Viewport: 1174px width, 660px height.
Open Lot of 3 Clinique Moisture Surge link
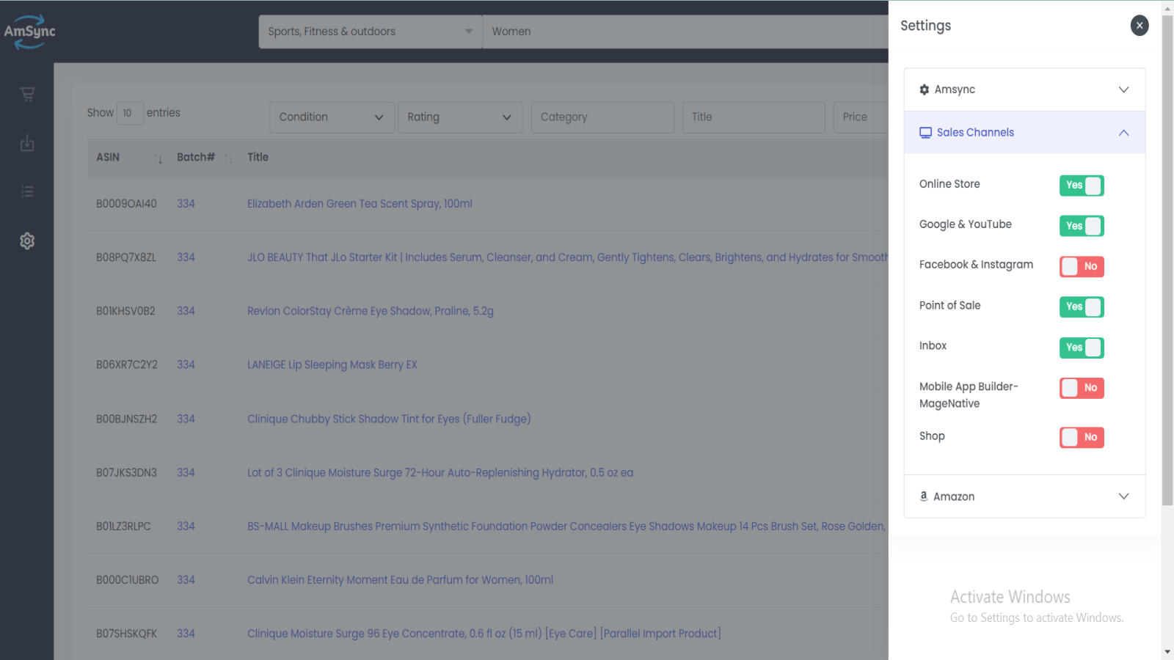(x=440, y=473)
